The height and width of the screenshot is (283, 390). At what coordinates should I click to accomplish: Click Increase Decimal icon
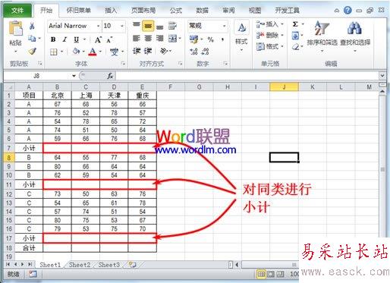click(x=193, y=52)
